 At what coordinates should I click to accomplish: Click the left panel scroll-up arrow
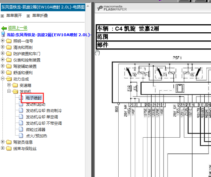click(x=88, y=6)
